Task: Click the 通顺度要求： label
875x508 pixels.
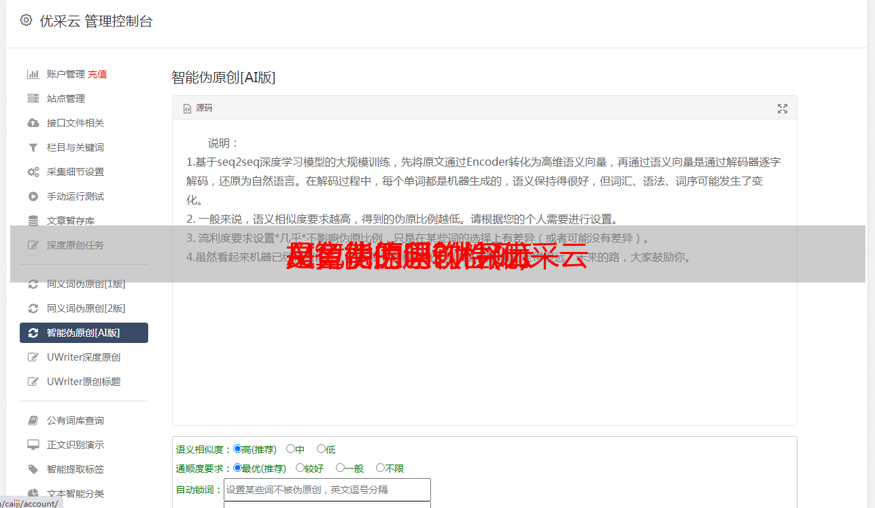Action: point(204,469)
